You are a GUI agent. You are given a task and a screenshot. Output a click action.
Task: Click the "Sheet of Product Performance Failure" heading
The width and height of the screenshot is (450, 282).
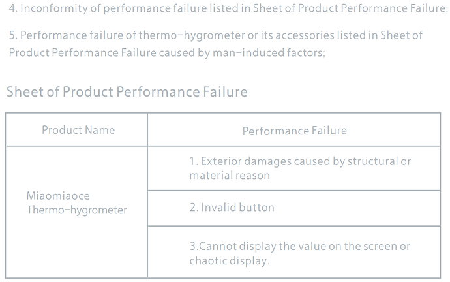coord(127,91)
